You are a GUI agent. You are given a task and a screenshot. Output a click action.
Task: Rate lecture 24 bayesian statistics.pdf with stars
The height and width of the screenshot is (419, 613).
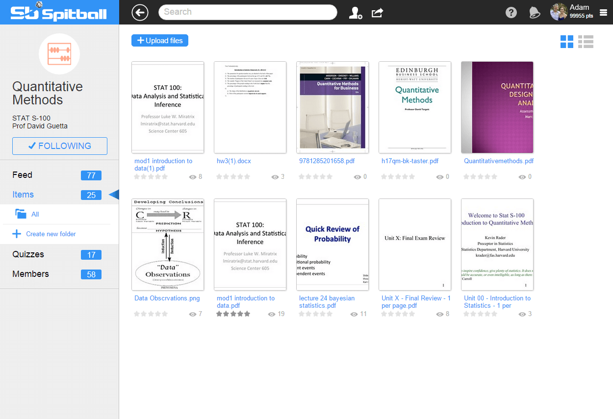315,314
